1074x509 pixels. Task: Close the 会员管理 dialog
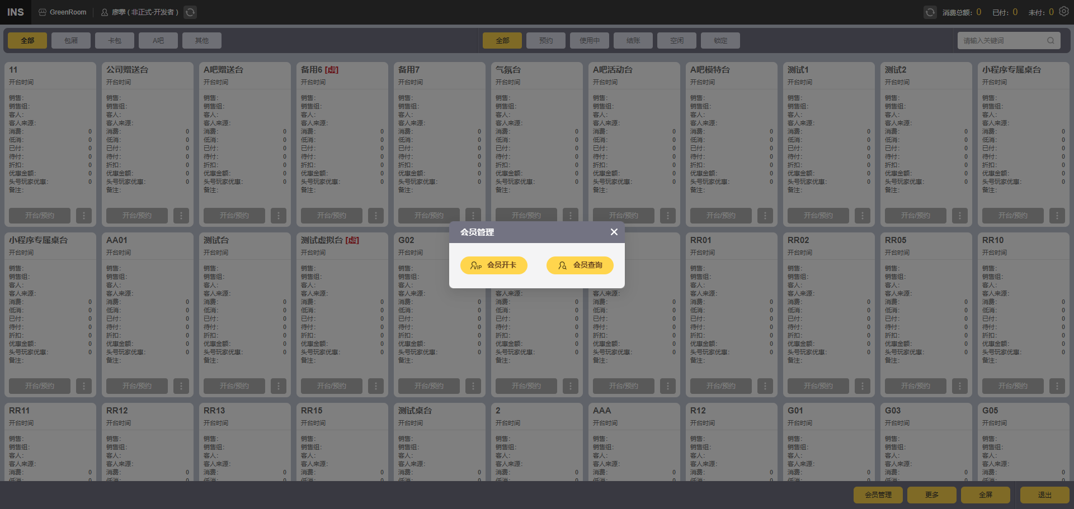pyautogui.click(x=614, y=232)
